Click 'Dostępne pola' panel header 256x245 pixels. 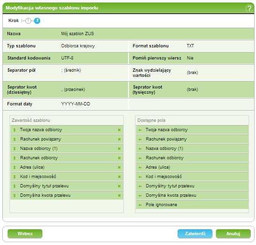(x=151, y=120)
